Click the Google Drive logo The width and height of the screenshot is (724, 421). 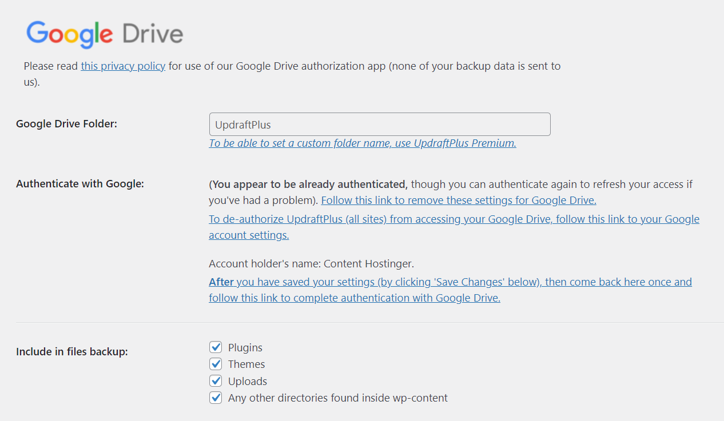[x=105, y=34]
